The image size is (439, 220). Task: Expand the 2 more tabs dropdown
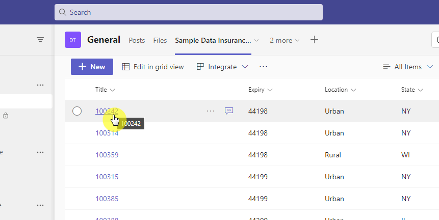[x=285, y=40]
